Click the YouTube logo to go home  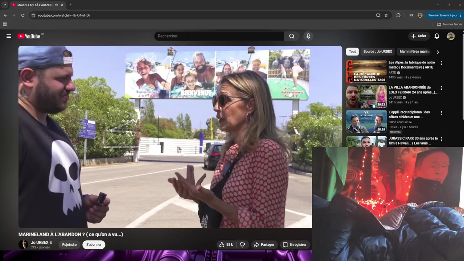29,36
